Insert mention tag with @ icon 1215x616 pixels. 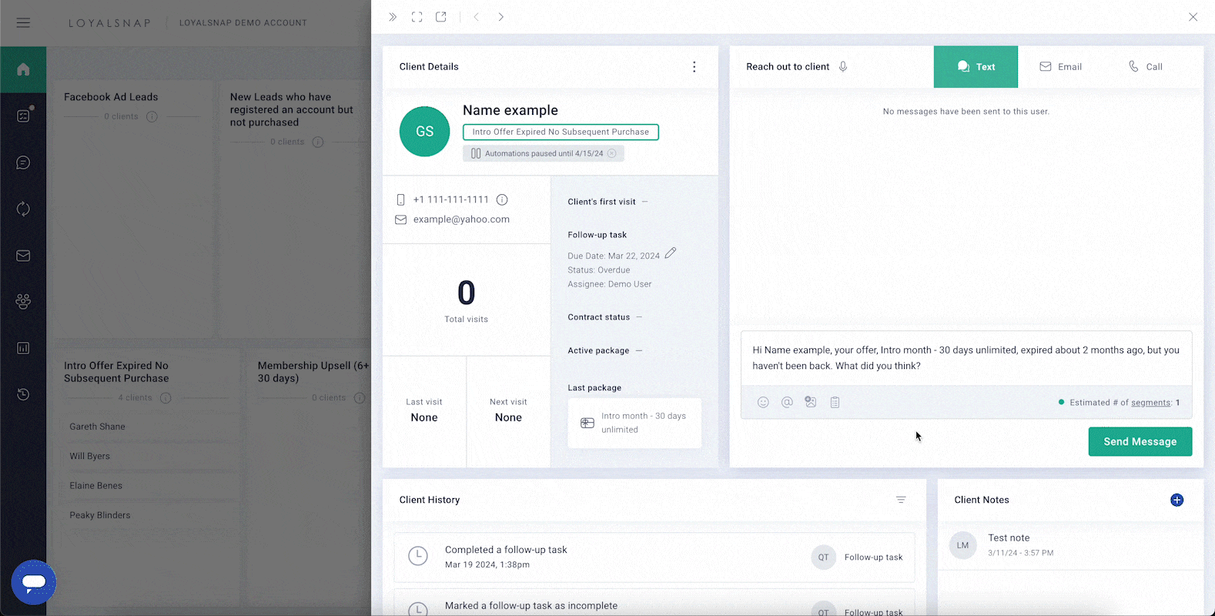pyautogui.click(x=787, y=402)
